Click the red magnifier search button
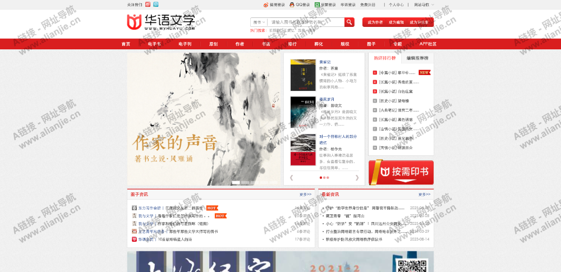 coord(349,22)
